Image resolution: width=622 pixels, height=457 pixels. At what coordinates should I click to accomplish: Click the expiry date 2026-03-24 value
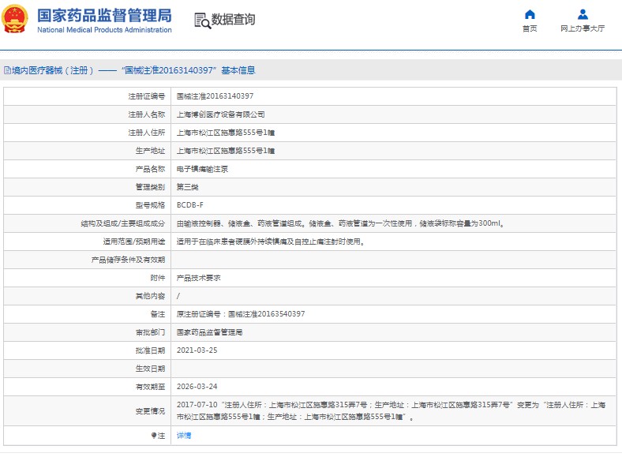pos(197,387)
